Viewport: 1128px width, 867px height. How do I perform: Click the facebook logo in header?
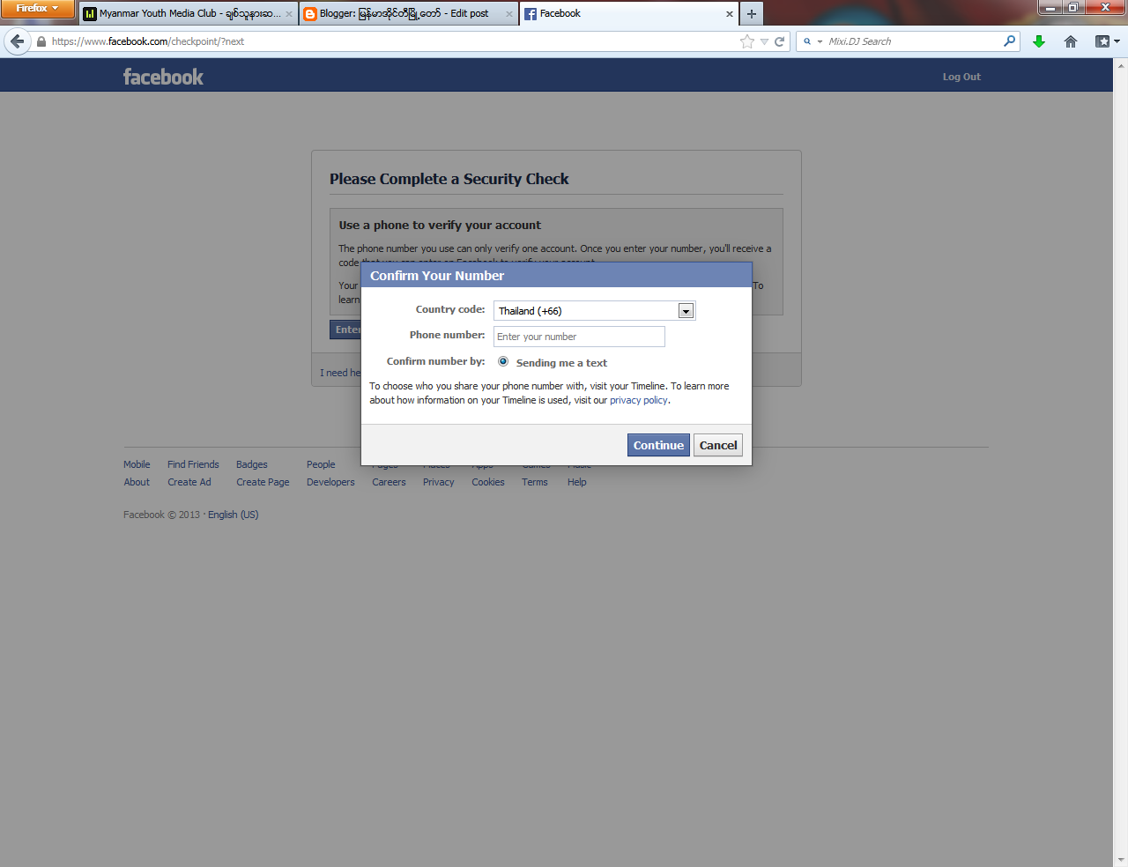point(163,77)
